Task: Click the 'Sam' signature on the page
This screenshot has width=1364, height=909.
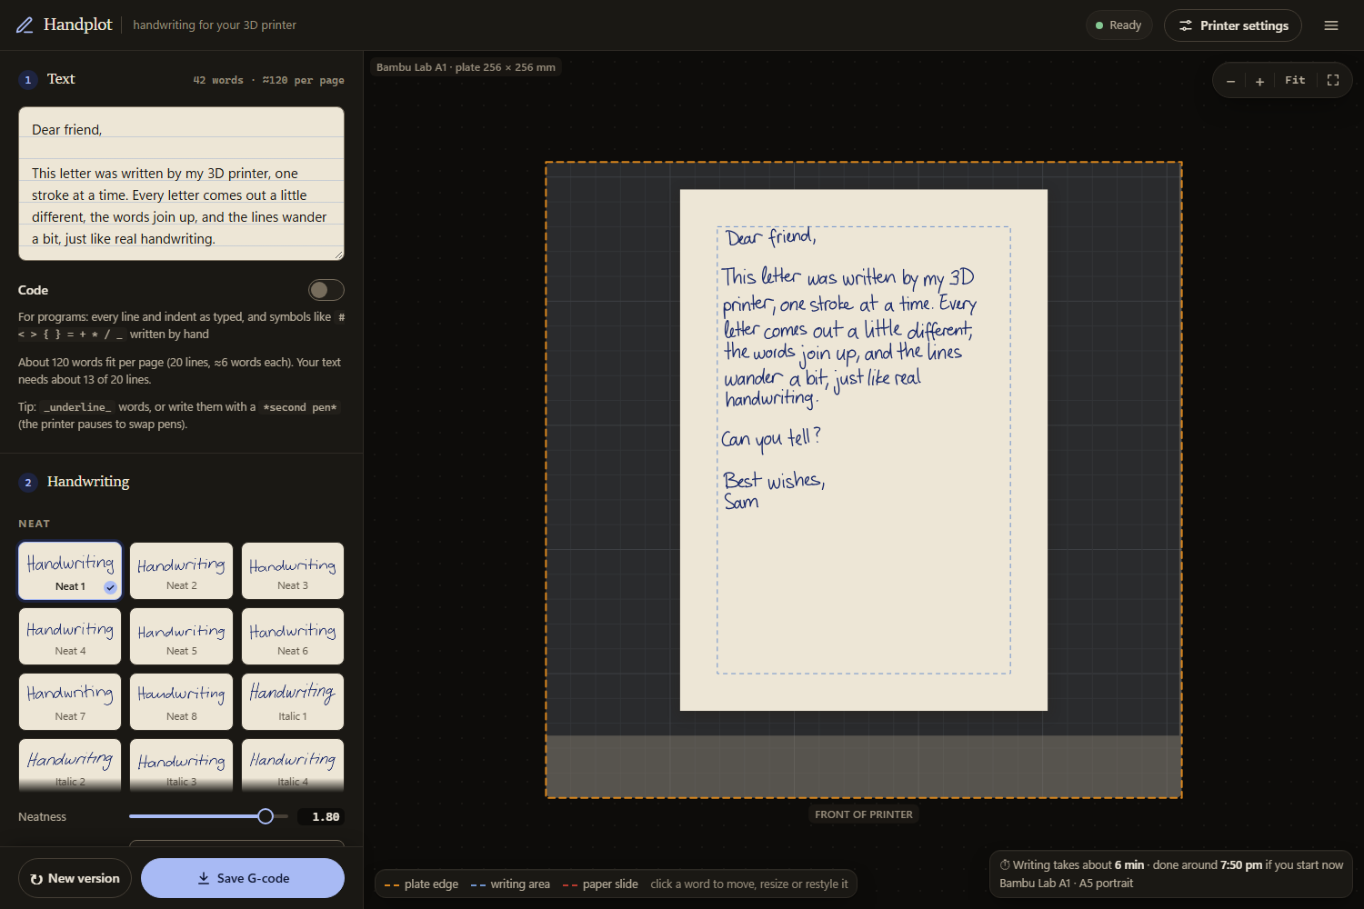Action: [x=741, y=502]
